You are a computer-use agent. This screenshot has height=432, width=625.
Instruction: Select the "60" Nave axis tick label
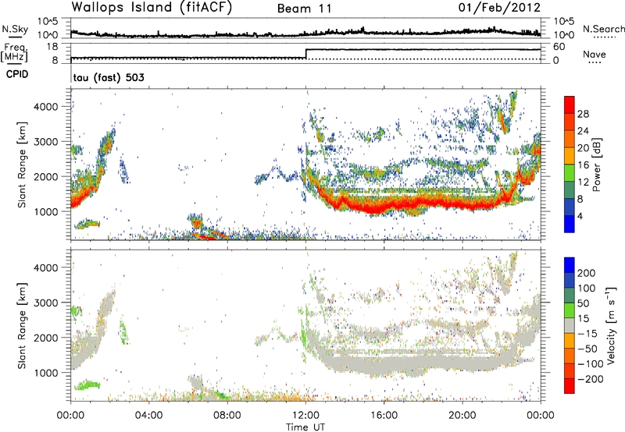click(x=559, y=47)
